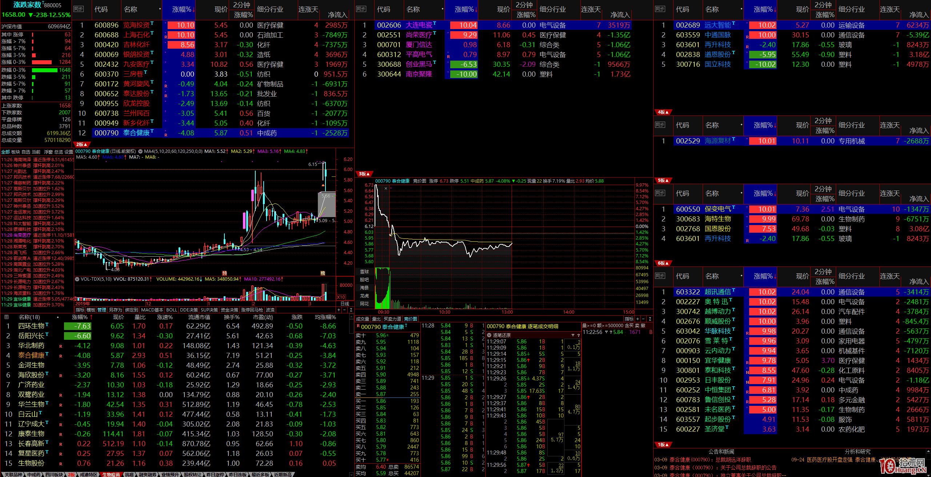The image size is (931, 477).
Task: Expand the VOL-TDX indicator dropdown arrow
Action: pos(77,279)
